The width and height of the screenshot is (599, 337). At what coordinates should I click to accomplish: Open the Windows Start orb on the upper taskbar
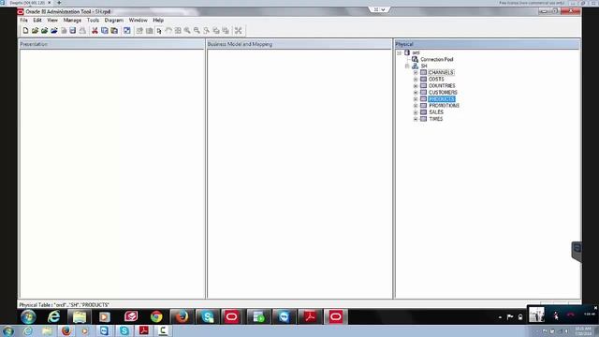pos(28,316)
